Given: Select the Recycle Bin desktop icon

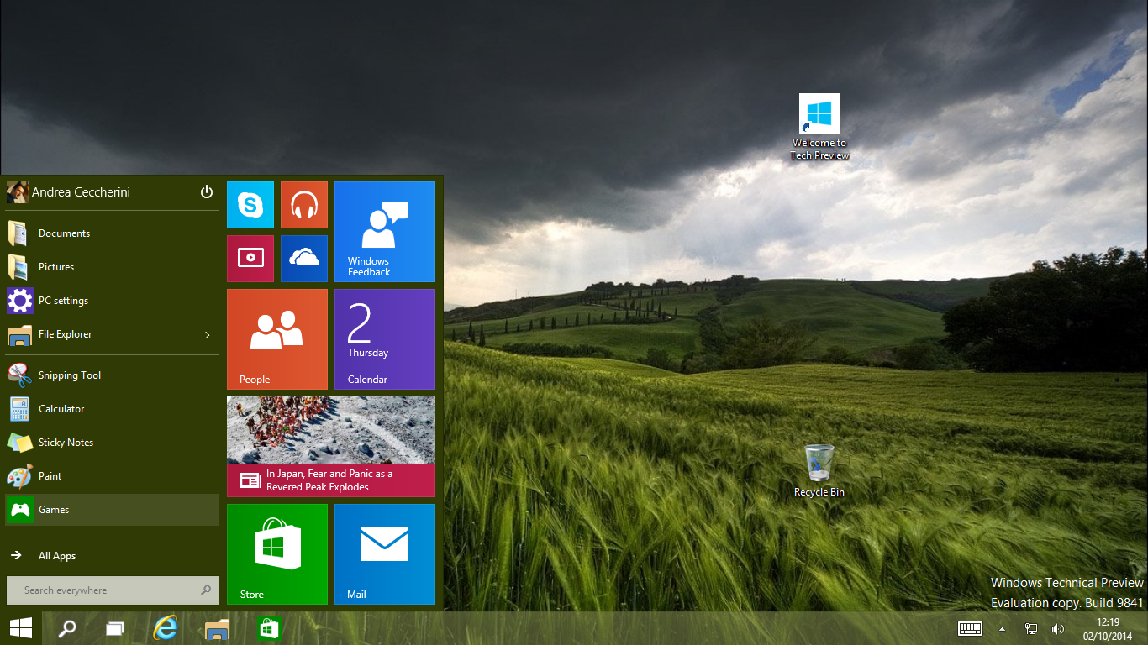Looking at the screenshot, I should coord(819,470).
